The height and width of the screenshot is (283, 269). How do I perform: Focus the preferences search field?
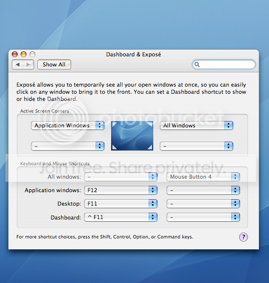[224, 64]
